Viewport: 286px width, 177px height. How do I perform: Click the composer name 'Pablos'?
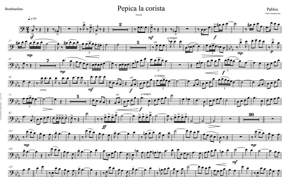point(272,9)
